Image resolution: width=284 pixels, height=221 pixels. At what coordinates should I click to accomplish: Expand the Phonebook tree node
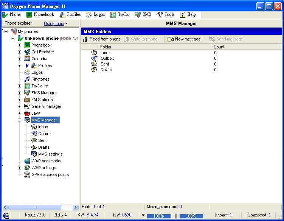click(x=19, y=45)
